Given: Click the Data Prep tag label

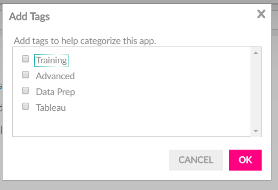Looking at the screenshot, I should click(55, 92).
